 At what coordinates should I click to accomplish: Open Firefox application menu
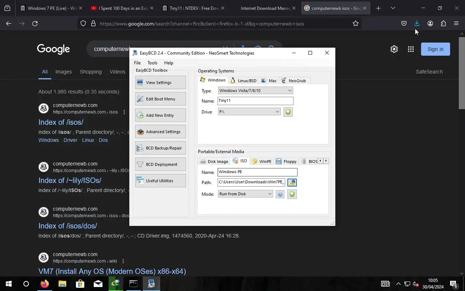[x=456, y=24]
